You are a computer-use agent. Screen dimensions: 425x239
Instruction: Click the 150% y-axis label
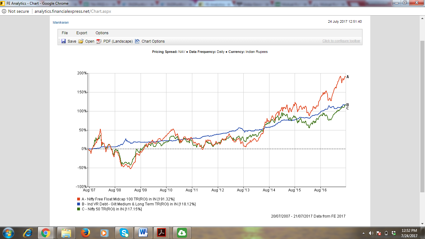tap(82, 92)
